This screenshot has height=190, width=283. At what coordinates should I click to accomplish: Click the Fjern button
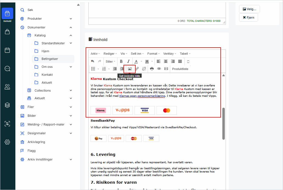click(248, 17)
